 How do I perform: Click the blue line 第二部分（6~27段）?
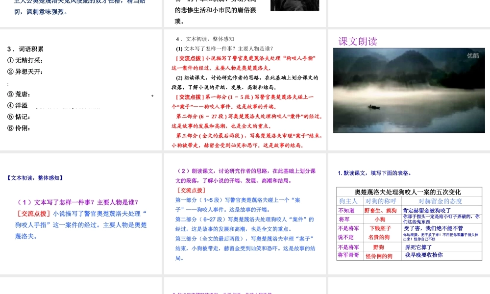point(245,220)
